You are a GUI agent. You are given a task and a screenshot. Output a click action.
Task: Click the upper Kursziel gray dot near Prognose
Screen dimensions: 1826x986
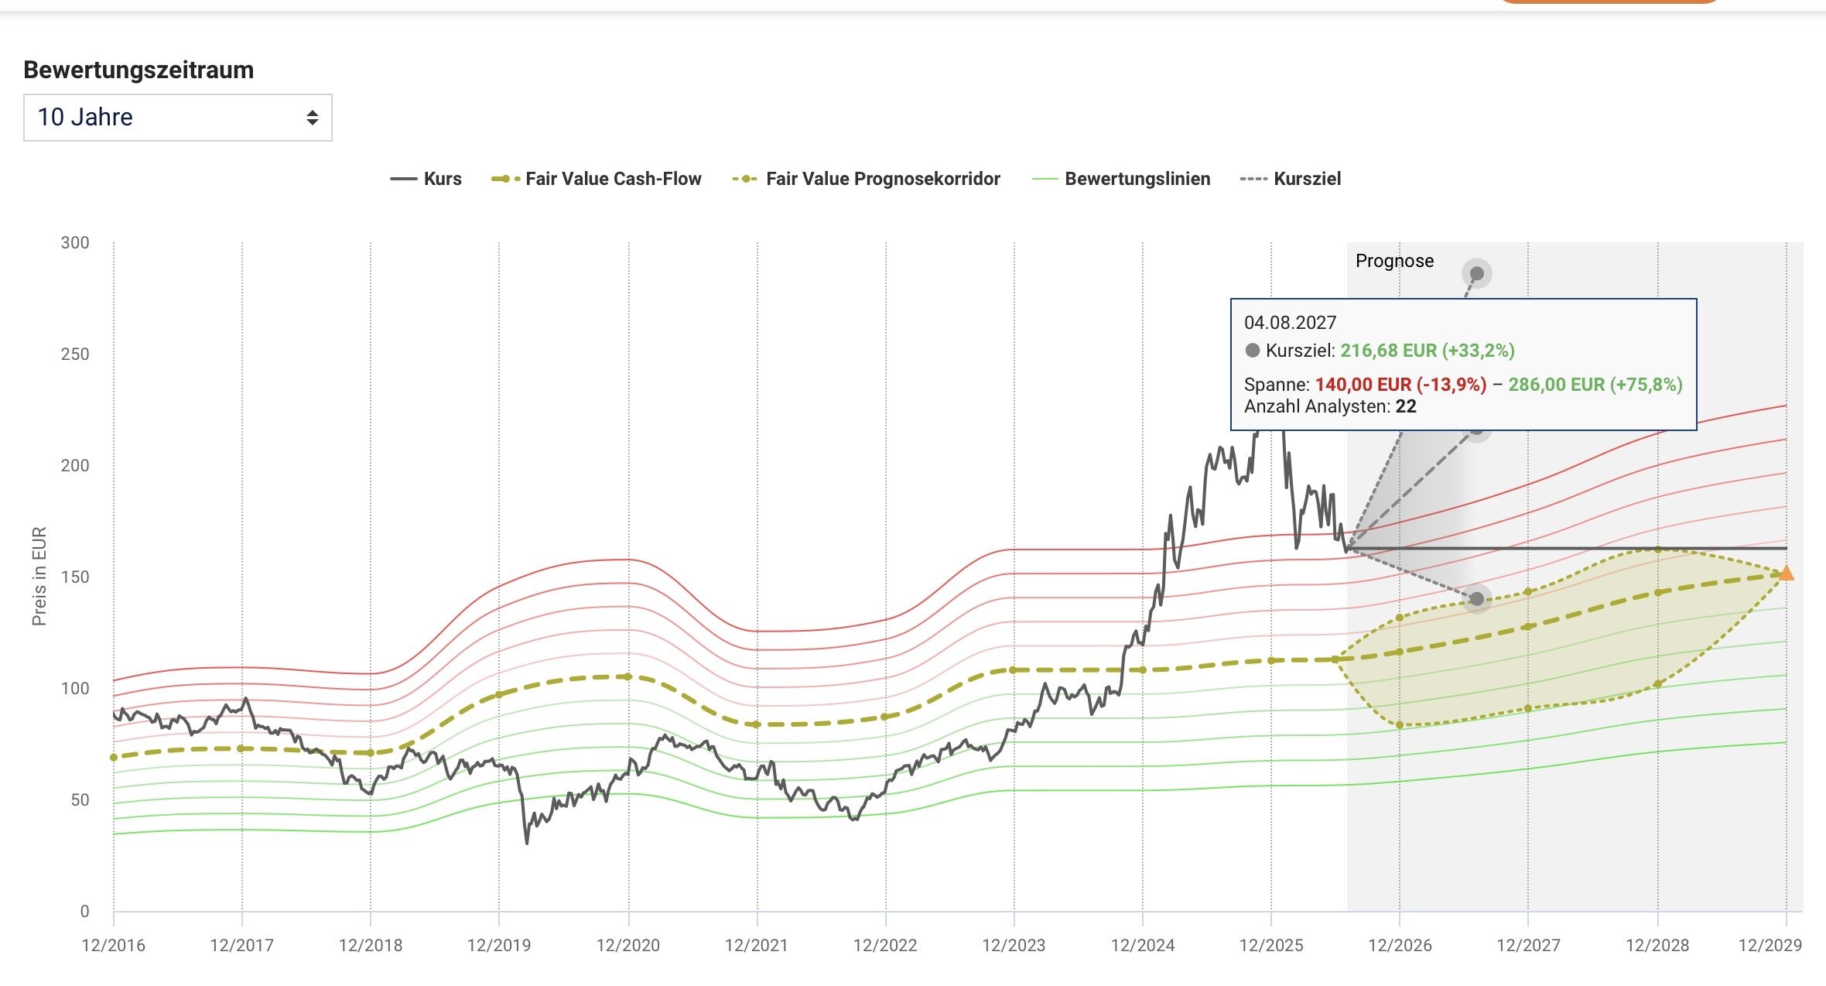point(1476,273)
